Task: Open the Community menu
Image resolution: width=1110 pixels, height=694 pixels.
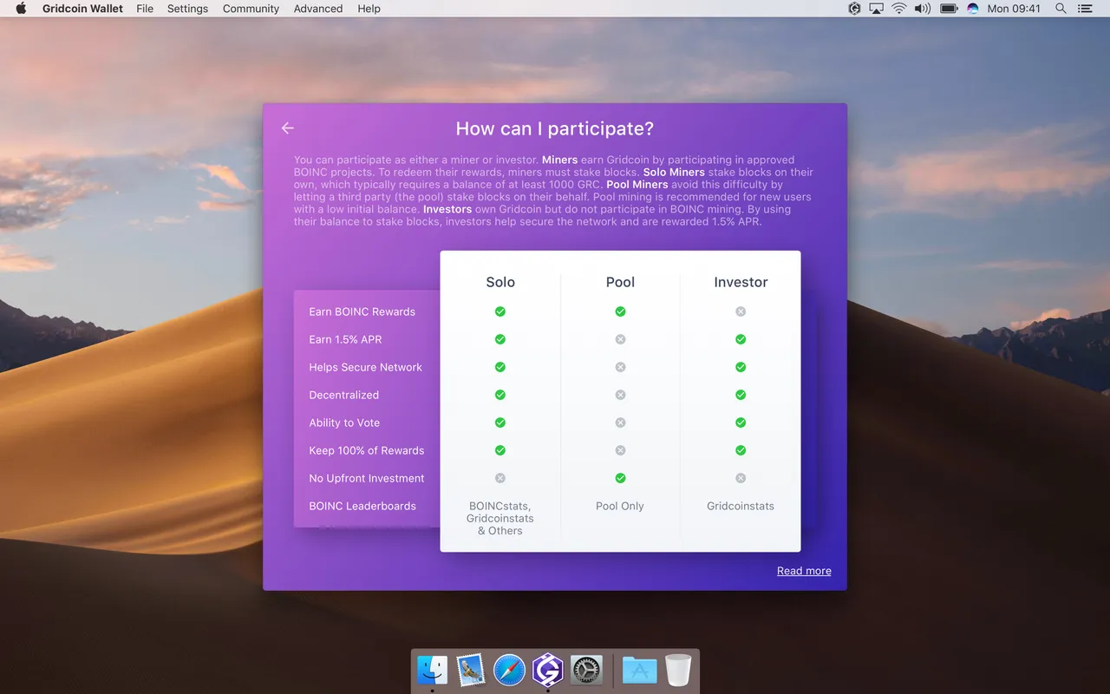Action: [x=251, y=9]
